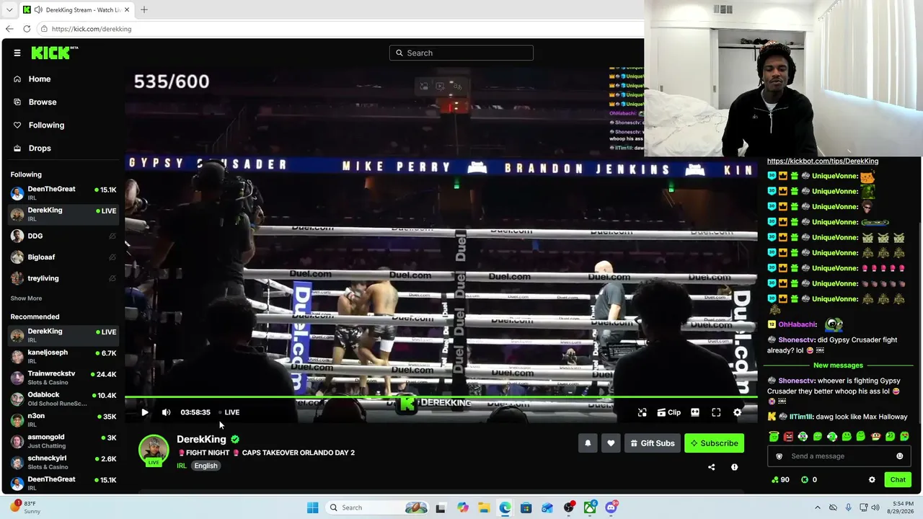Click the shield icon in chat input
This screenshot has height=519, width=923.
[x=779, y=456]
